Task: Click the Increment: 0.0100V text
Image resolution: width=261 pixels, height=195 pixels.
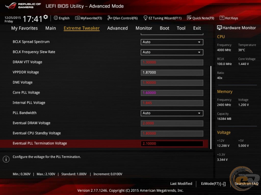Action: (x=108, y=174)
